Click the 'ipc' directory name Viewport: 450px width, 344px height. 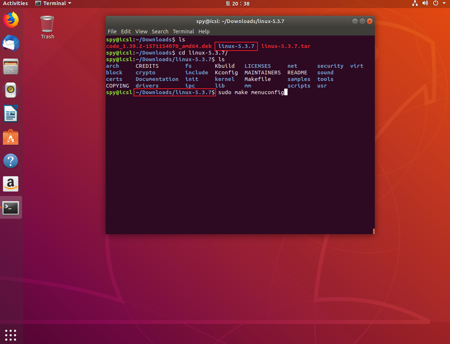[x=190, y=86]
